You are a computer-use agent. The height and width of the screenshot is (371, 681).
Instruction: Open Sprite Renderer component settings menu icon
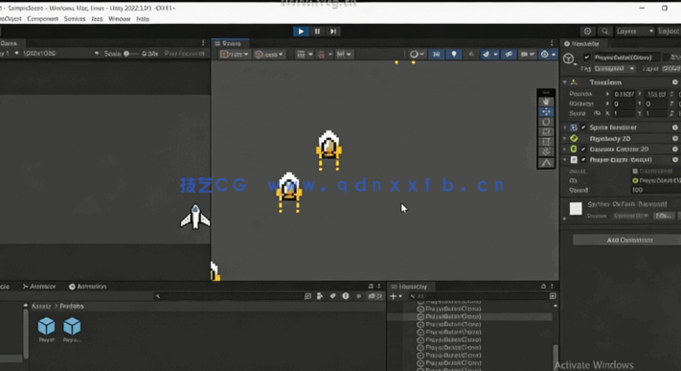(x=675, y=128)
